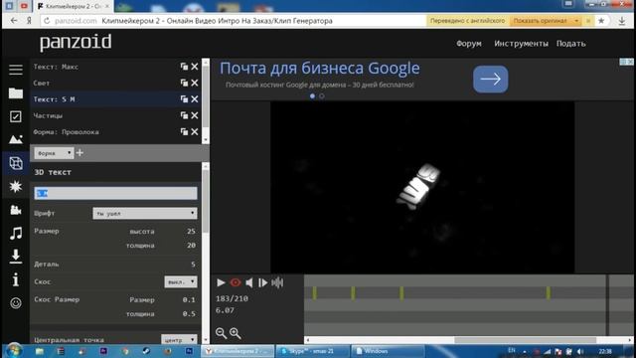
Task: Select 'Свет' in the object list
Action: 42,83
